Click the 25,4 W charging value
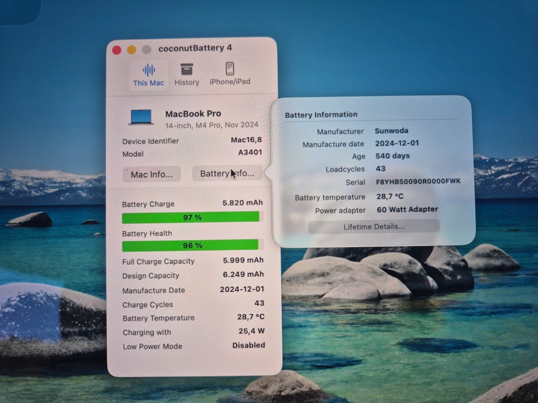Viewport: 538px width, 403px height. coord(252,331)
